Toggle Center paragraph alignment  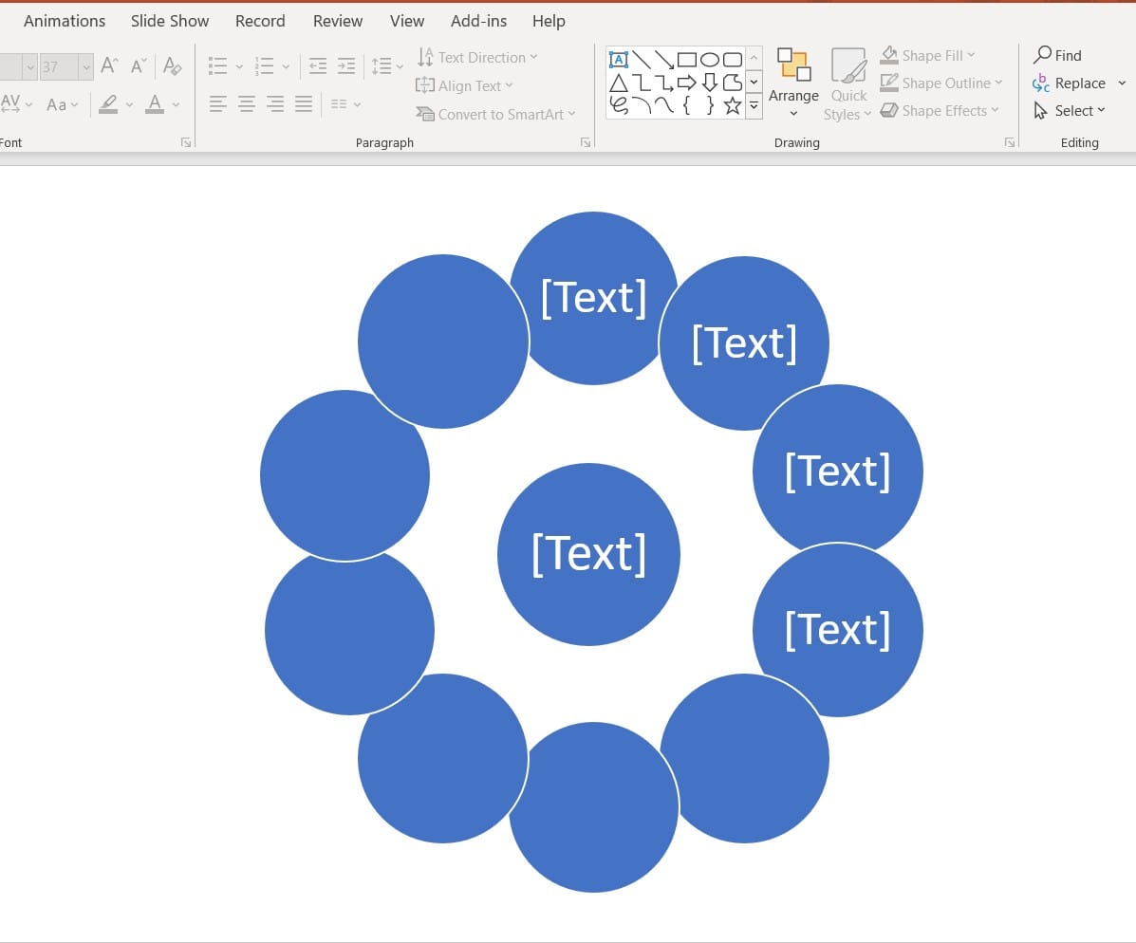(x=247, y=104)
